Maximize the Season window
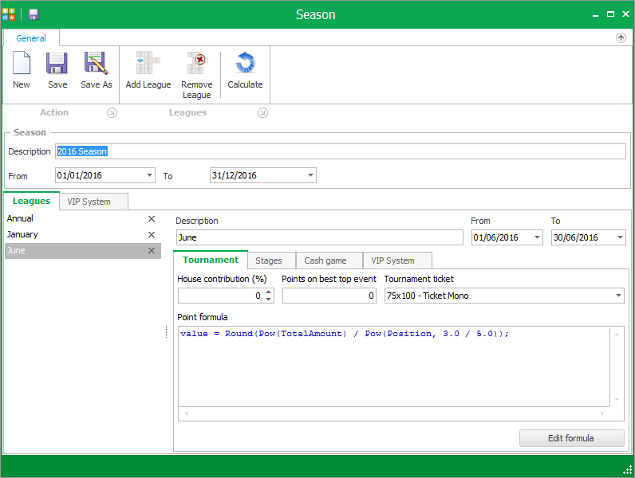635x478 pixels. pos(610,14)
